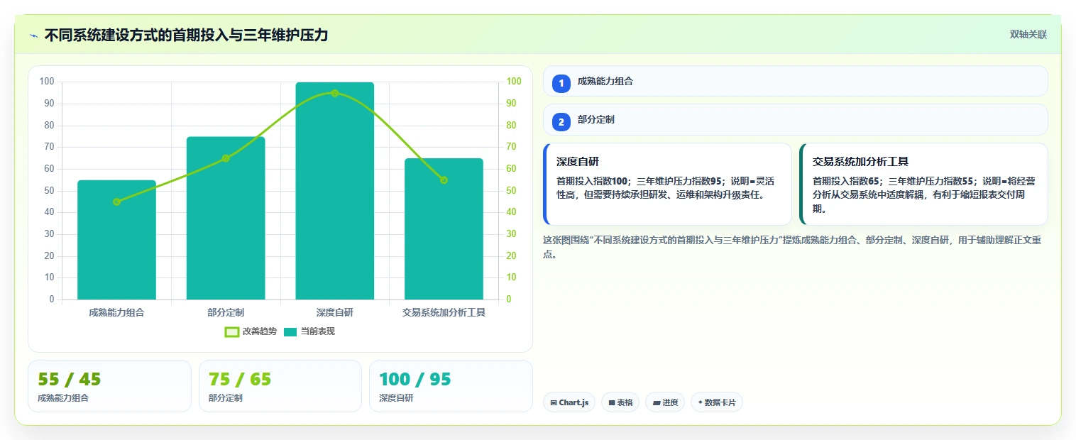This screenshot has height=440, width=1076.
Task: Click the trend line point at 45
Action: point(116,202)
